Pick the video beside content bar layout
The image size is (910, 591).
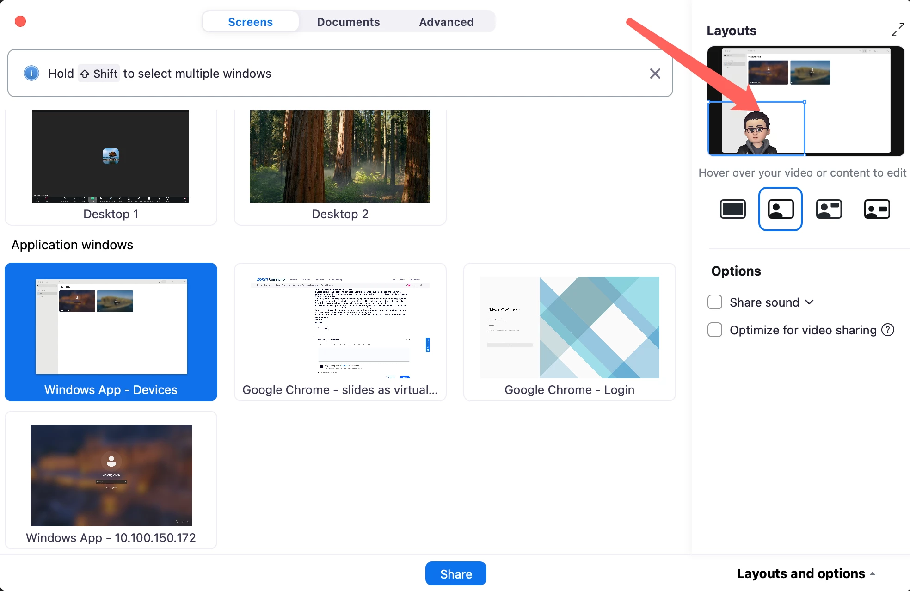pos(877,209)
